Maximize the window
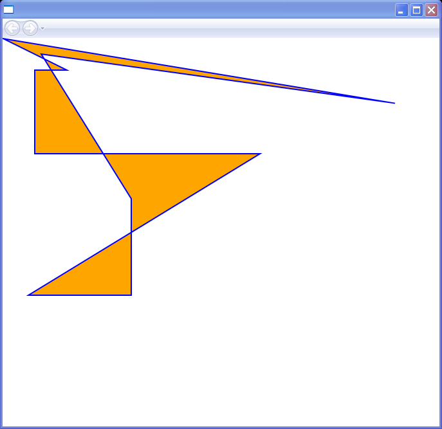 (x=416, y=10)
